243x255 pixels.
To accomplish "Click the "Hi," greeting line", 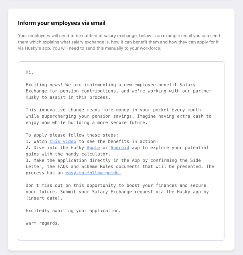I will (29, 72).
